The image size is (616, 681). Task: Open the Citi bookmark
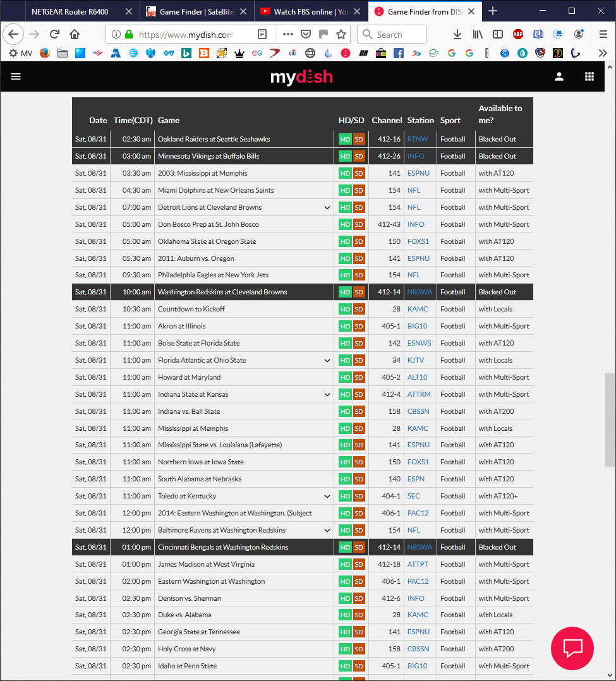(x=293, y=53)
